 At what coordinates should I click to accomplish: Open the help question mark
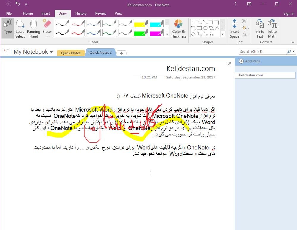click(x=235, y=4)
